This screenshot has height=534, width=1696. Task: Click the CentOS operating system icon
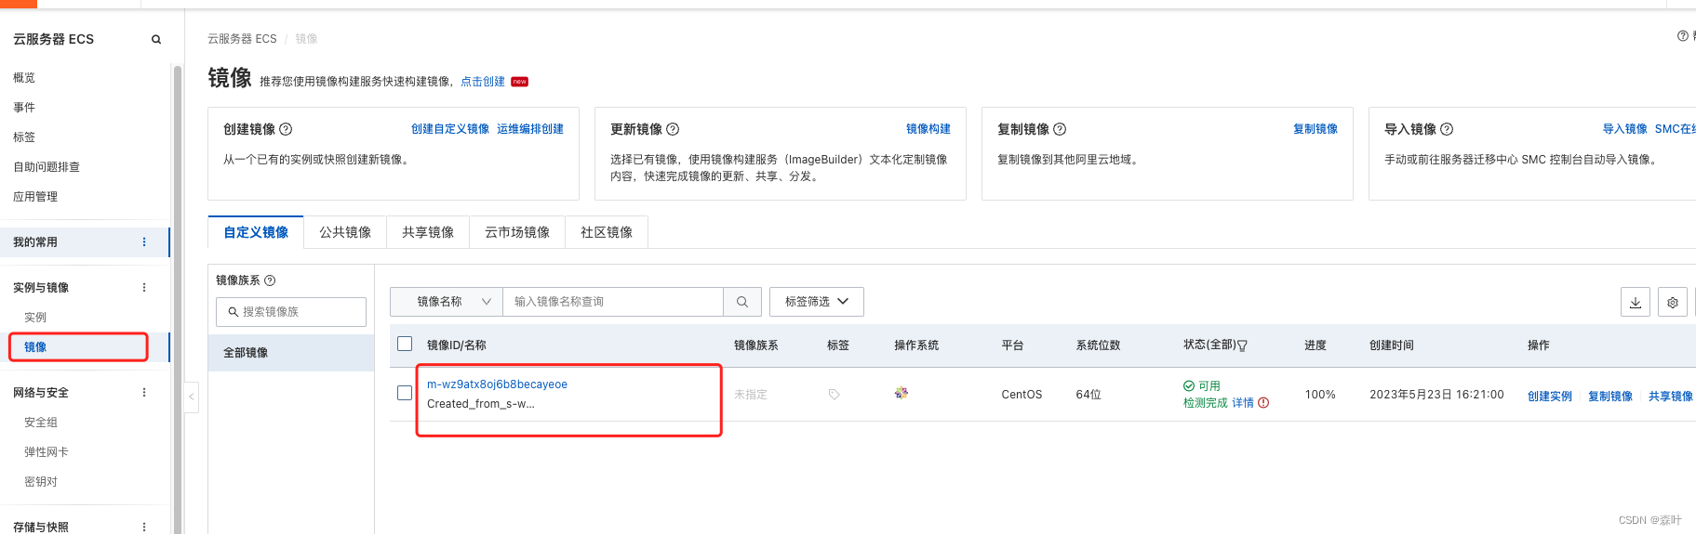[x=901, y=393]
